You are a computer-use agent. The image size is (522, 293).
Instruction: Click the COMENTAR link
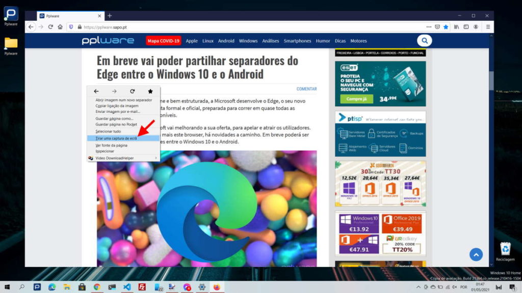306,89
